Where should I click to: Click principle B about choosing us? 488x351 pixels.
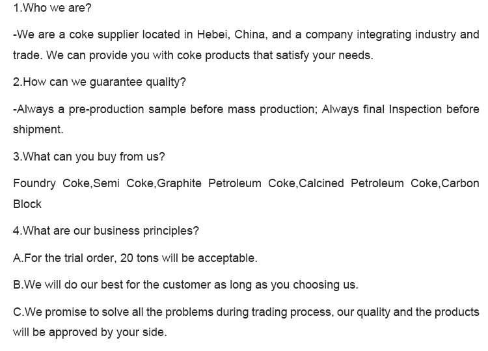tap(185, 285)
